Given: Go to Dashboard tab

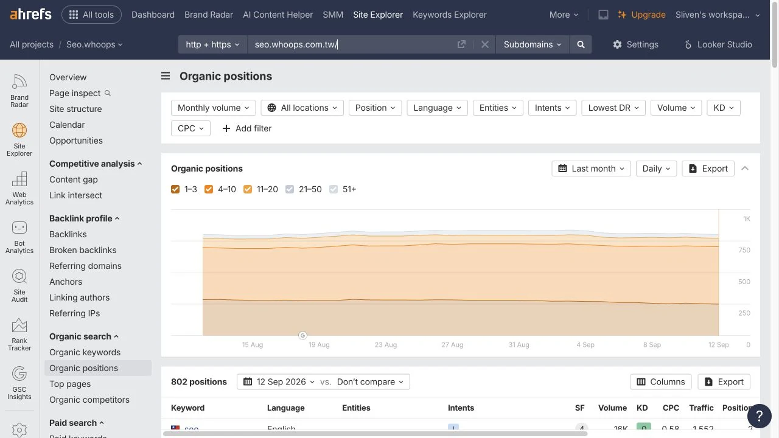Looking at the screenshot, I should coord(153,15).
